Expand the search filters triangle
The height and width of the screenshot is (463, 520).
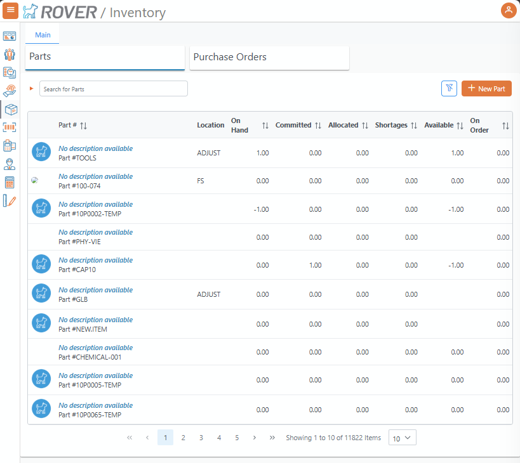point(32,89)
